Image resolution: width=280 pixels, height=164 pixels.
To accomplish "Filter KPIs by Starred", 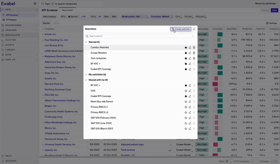I will pos(72,16).
